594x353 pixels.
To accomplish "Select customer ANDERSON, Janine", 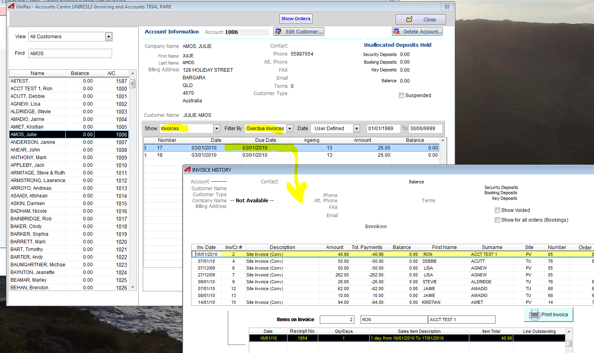I will pos(69,142).
